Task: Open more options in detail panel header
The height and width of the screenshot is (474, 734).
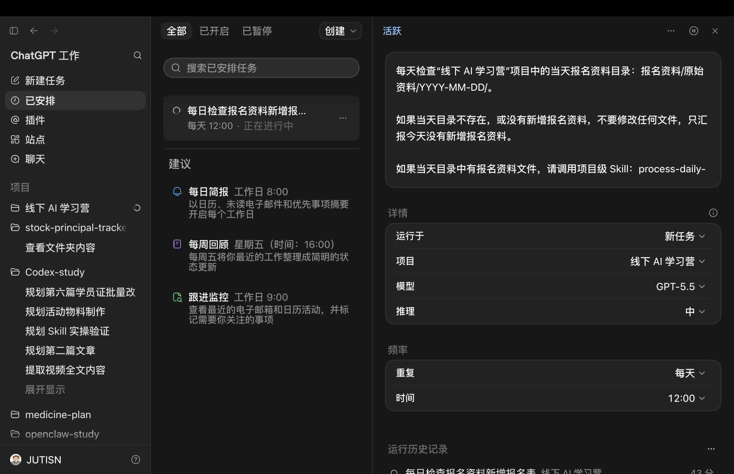Action: click(x=671, y=31)
